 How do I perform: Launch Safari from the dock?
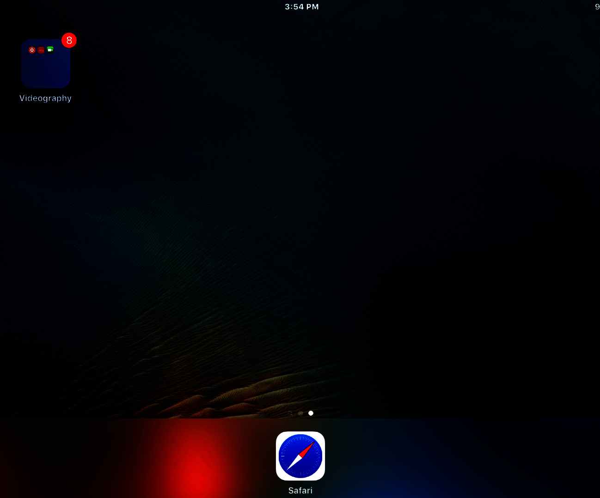click(x=300, y=456)
